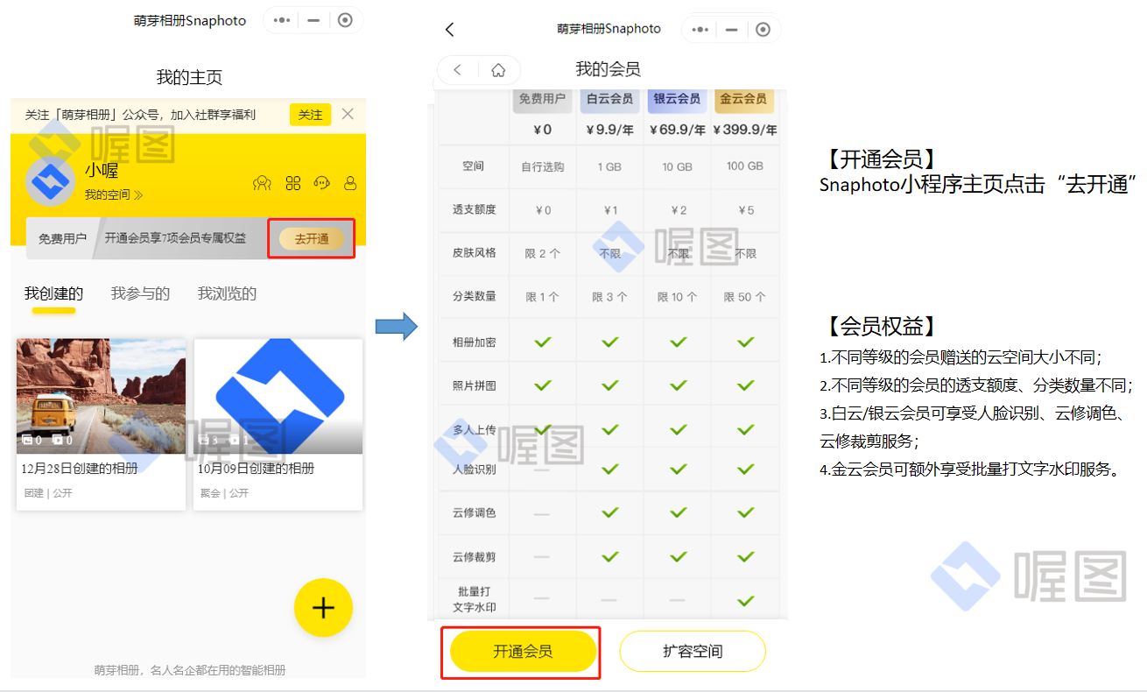Click the 免费用户 label in membership bar
This screenshot has width=1147, height=692.
[62, 238]
